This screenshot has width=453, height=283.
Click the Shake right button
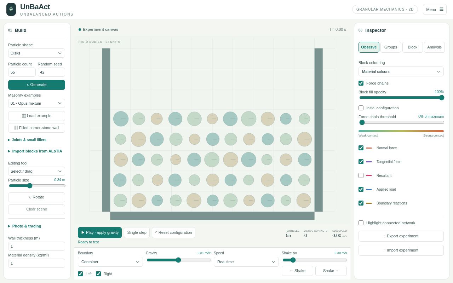coord(331,271)
